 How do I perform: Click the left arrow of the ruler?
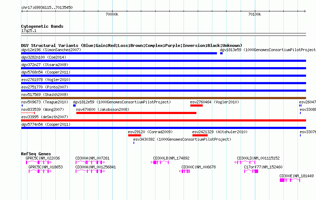pyautogui.click(x=22, y=11)
